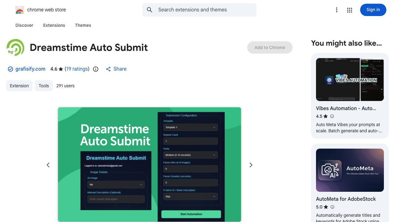395x222 pixels.
Task: Click the Add to Chrome button
Action: pos(270,47)
